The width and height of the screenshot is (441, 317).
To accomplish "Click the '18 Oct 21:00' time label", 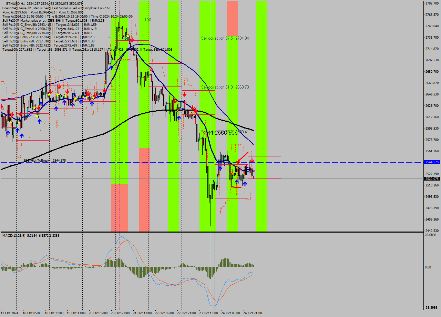I will [x=54, y=313].
